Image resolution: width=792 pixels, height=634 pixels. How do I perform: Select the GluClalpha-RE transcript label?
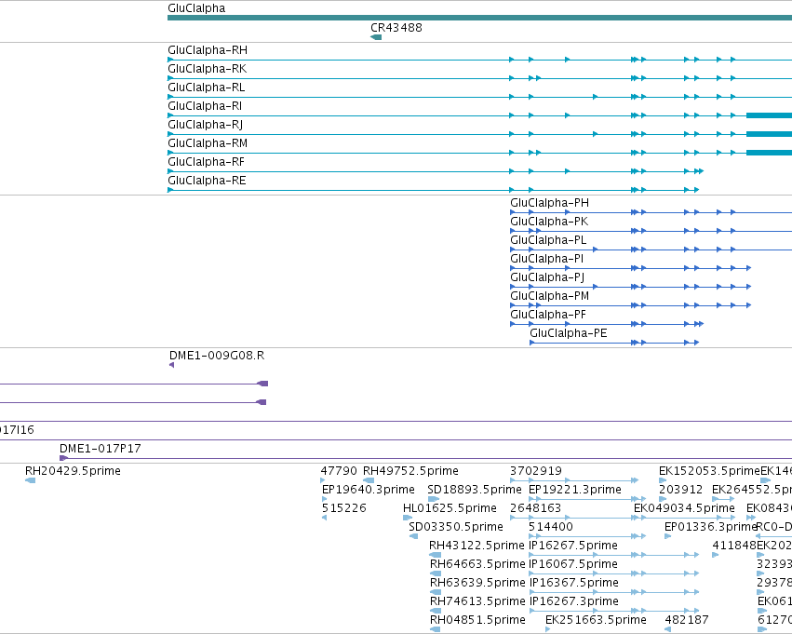(x=207, y=181)
